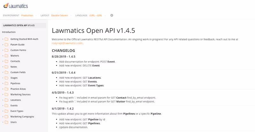
Task: Open the Layout Double Column dropdown
Action: click(61, 15)
